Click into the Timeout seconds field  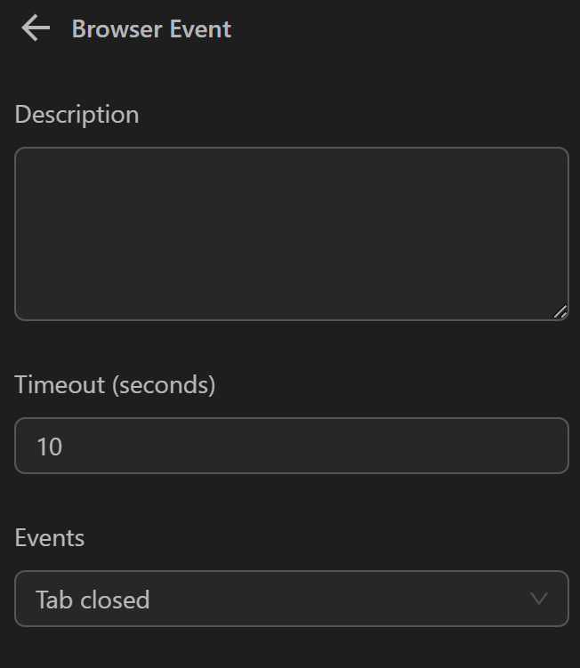pos(291,446)
